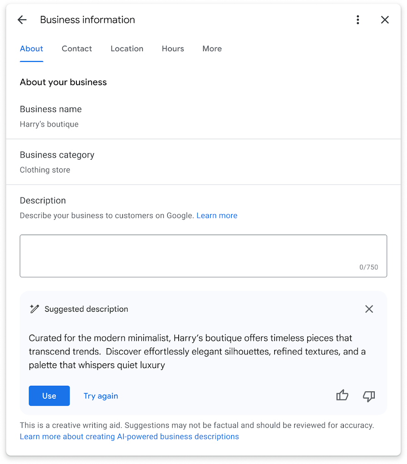Viewport: 407px width, 464px height.
Task: Open the Learn more link beside Description
Action: coord(217,216)
